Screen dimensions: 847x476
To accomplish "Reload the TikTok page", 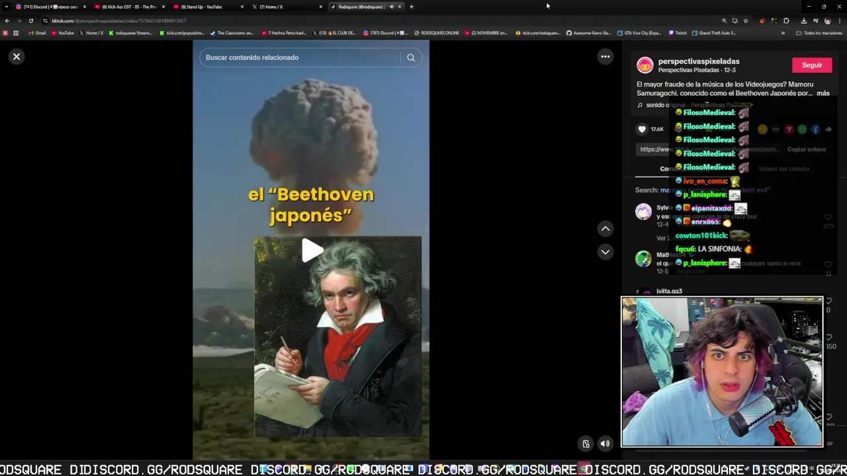I will 30,20.
